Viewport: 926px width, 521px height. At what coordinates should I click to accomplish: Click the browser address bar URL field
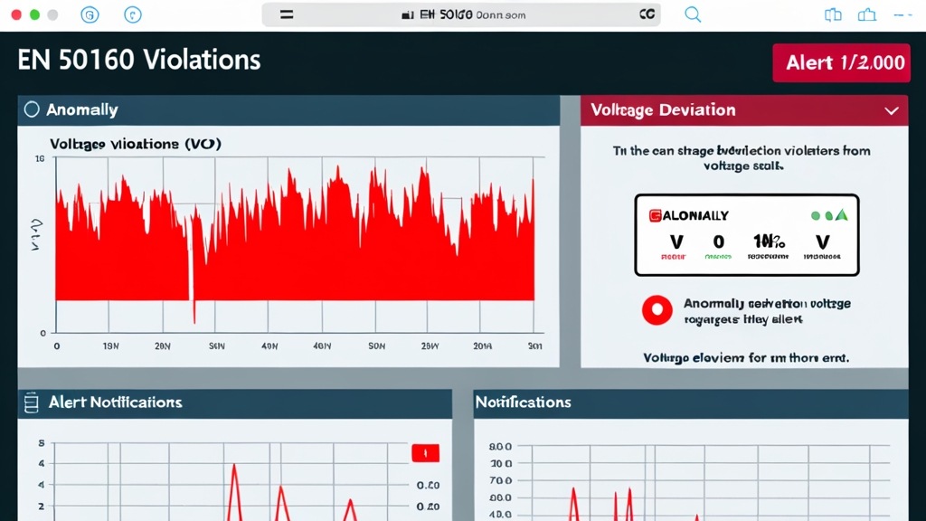(461, 14)
